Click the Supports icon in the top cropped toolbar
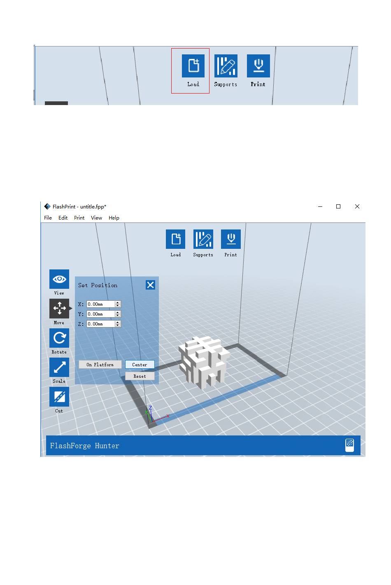This screenshot has width=391, height=585. tap(226, 66)
